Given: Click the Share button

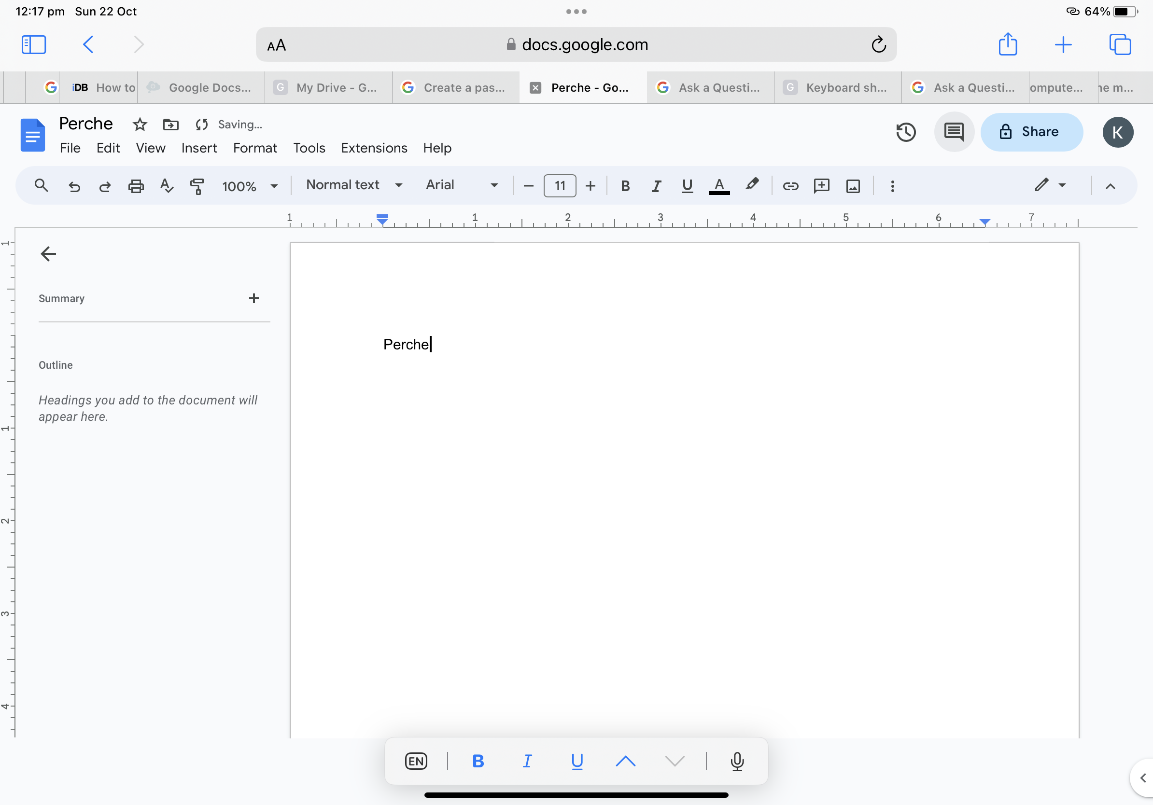Looking at the screenshot, I should pos(1031,132).
